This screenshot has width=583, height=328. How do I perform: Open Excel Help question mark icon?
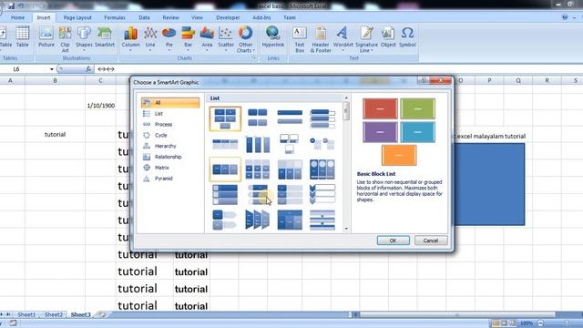tap(565, 17)
